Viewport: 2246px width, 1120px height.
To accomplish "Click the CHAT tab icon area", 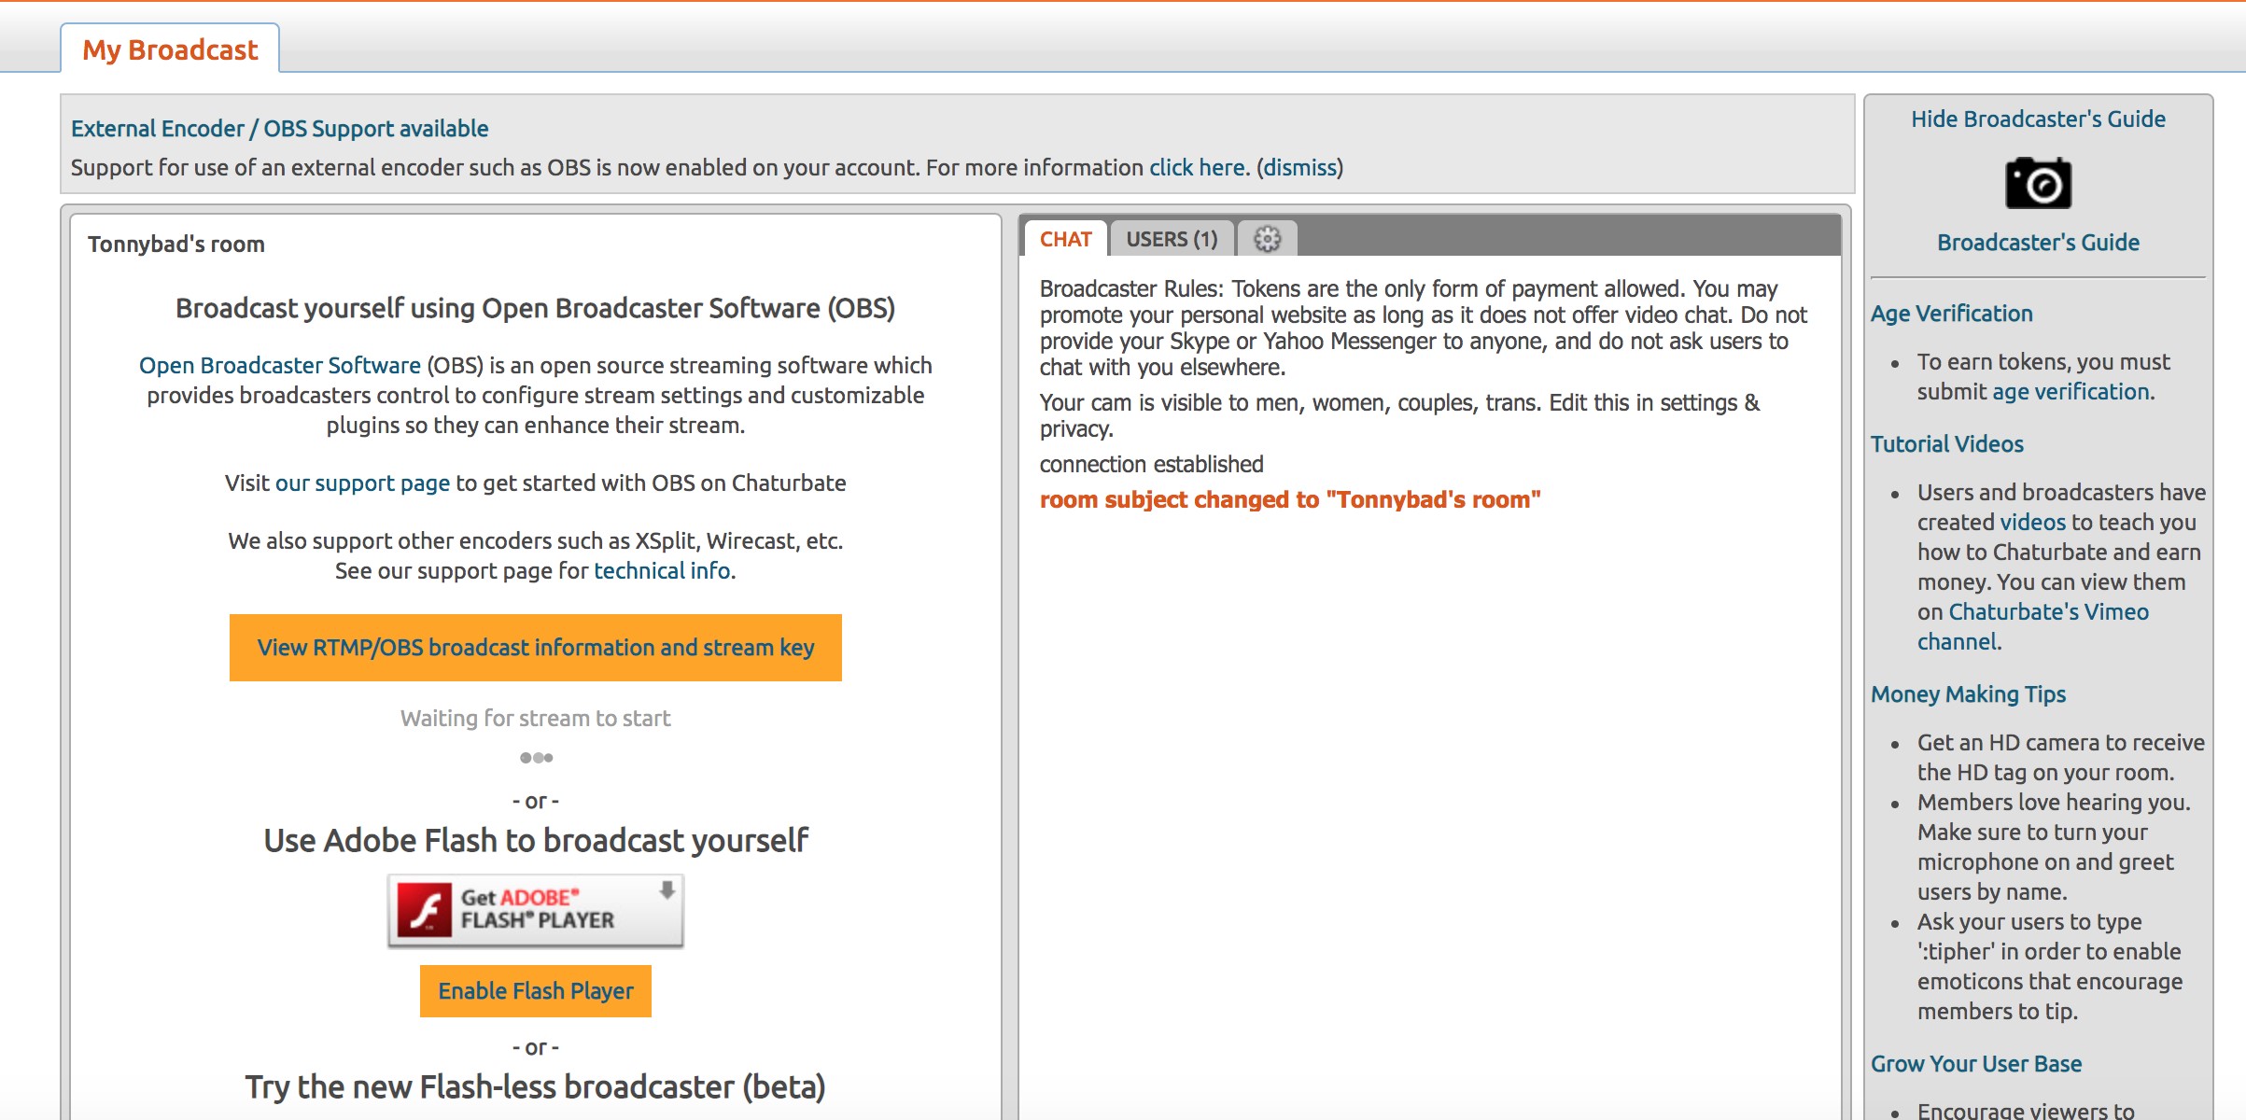I will pos(1066,238).
